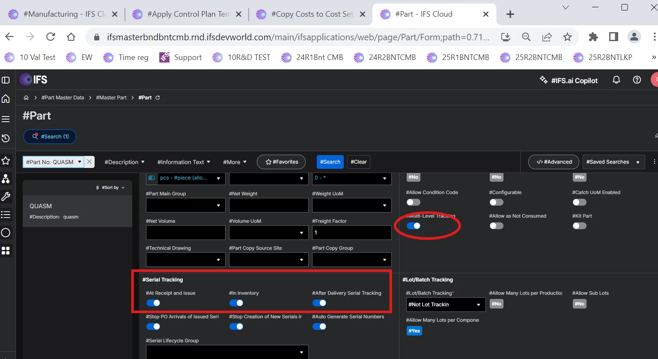Click the Part Master Data breadcrumb link
The width and height of the screenshot is (658, 359).
click(63, 98)
